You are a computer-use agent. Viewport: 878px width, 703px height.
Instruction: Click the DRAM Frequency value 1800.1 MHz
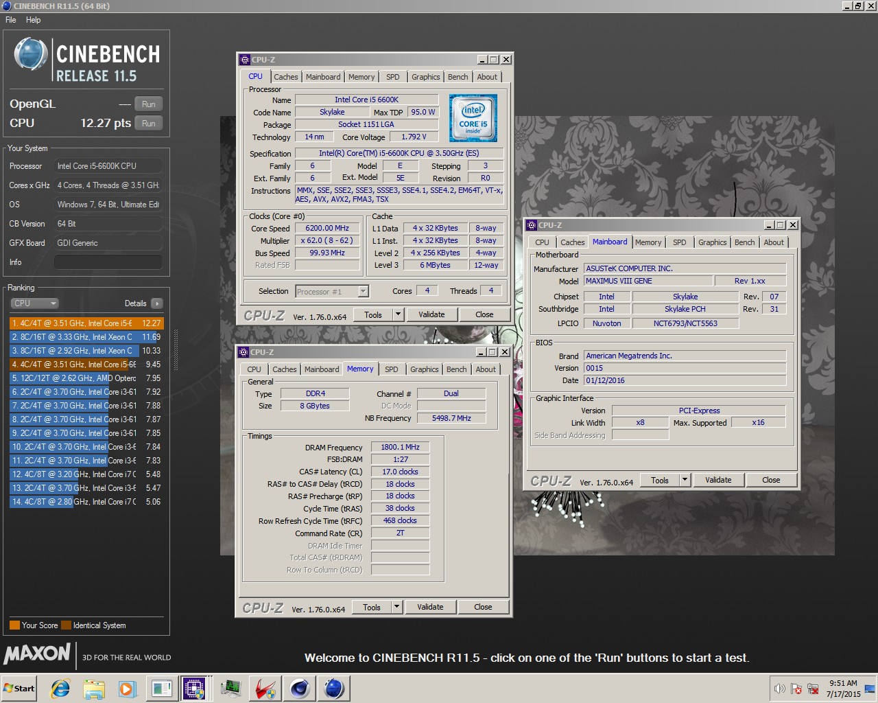401,447
